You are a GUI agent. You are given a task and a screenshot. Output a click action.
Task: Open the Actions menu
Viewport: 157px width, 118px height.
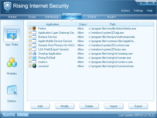tap(125, 11)
